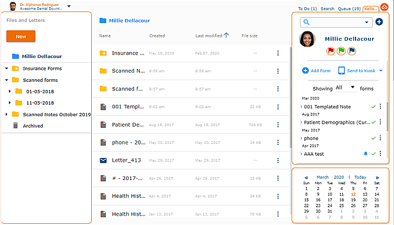Image resolution: width=394 pixels, height=225 pixels.
Task: Click Millie Dellacour's profile photo
Action: pos(307,39)
